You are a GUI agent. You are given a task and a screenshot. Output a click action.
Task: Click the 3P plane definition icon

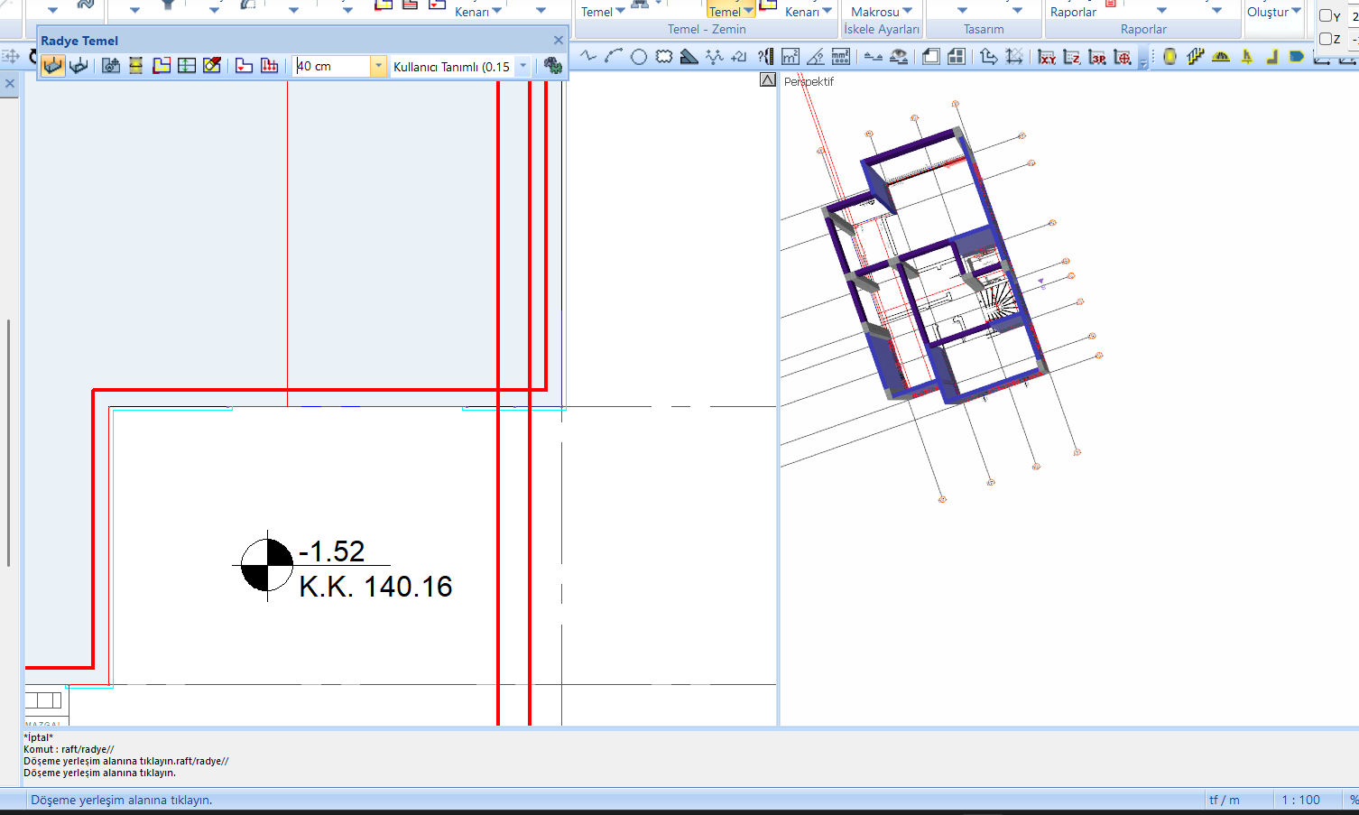1097,57
